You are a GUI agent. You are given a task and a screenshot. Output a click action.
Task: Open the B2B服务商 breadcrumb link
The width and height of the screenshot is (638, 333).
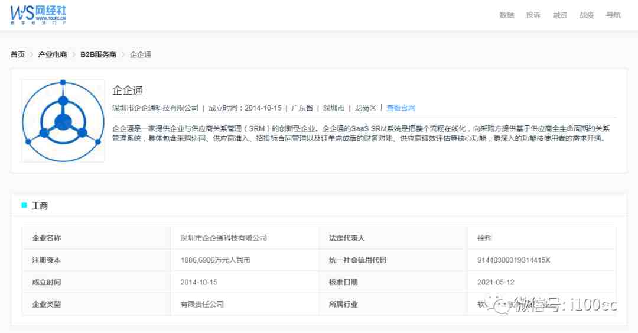[x=98, y=54]
